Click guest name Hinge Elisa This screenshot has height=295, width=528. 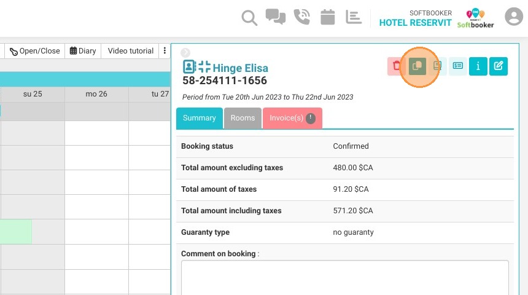[241, 68]
